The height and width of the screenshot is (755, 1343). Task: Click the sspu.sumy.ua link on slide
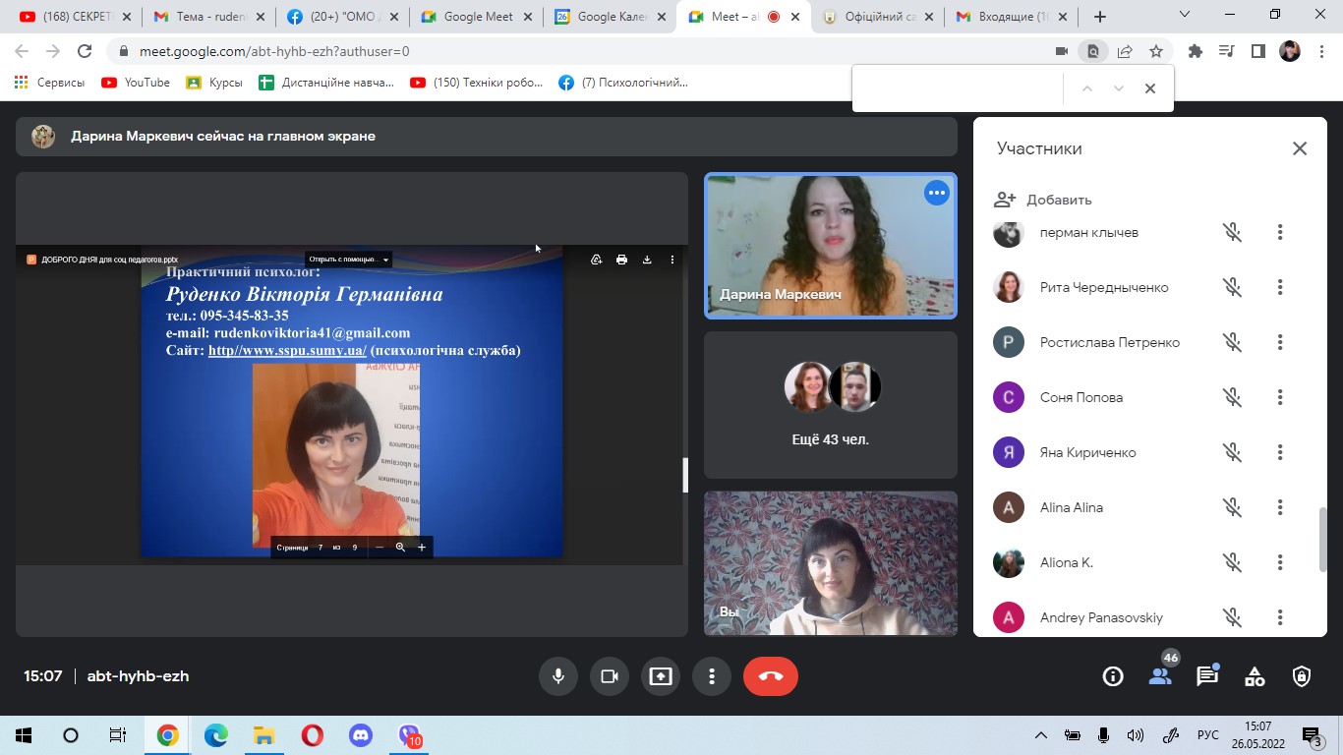click(287, 350)
